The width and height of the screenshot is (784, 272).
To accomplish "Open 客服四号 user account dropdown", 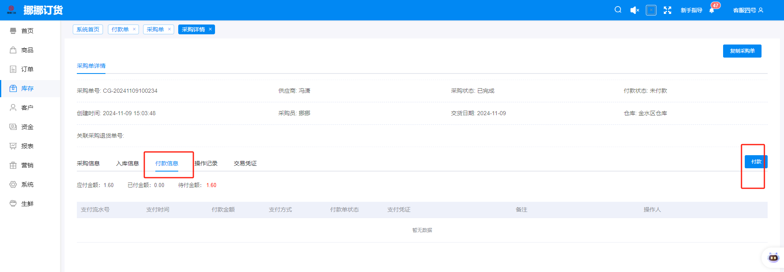I will coord(748,10).
